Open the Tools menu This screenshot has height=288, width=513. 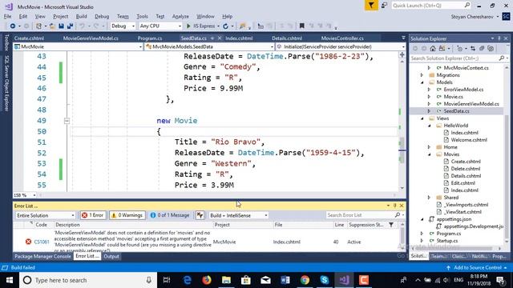142,16
